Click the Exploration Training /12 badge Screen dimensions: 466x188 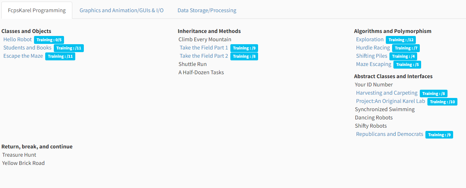pos(401,40)
